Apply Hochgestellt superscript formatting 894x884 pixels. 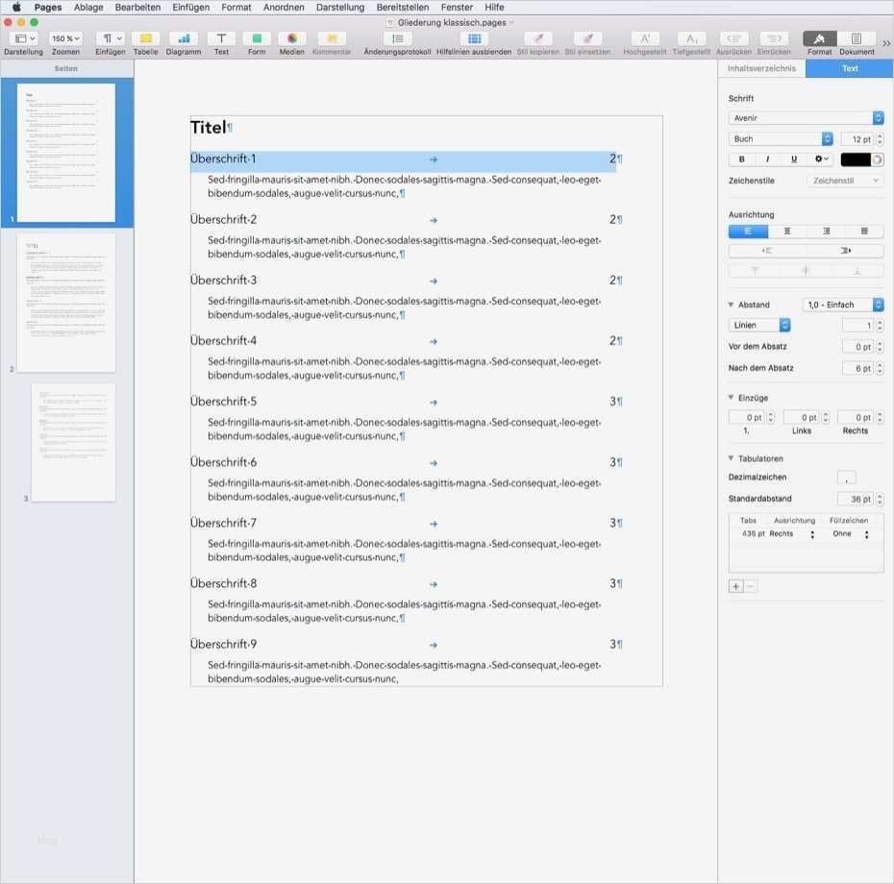pyautogui.click(x=645, y=38)
